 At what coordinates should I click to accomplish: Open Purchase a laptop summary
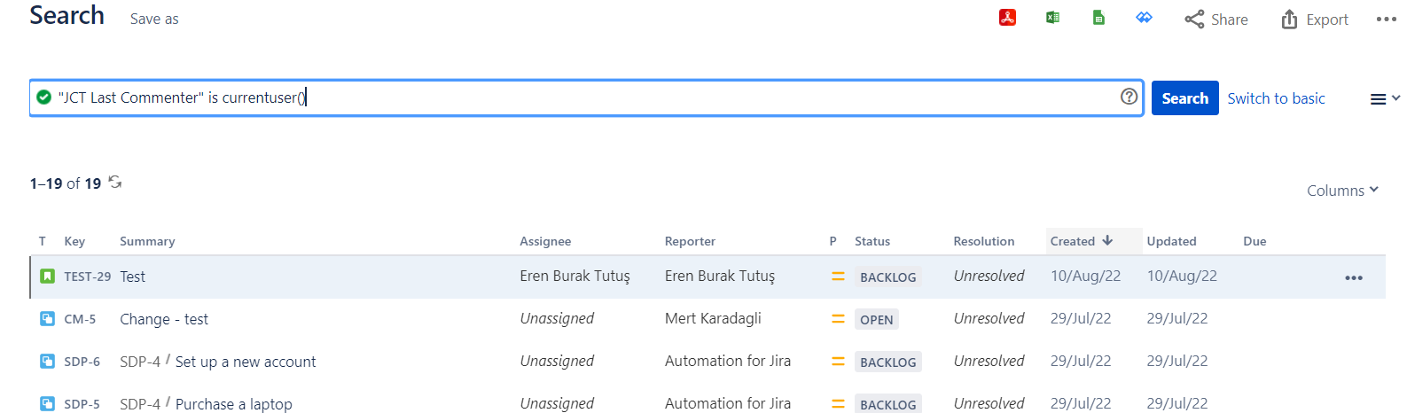pyautogui.click(x=234, y=404)
